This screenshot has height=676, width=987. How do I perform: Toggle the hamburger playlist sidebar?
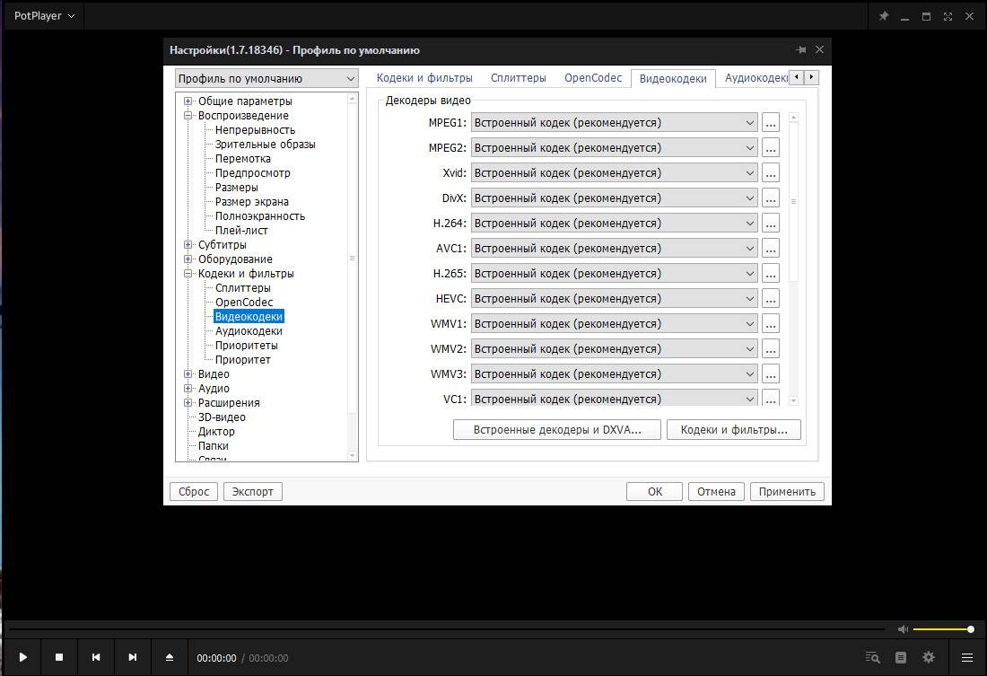pyautogui.click(x=967, y=657)
